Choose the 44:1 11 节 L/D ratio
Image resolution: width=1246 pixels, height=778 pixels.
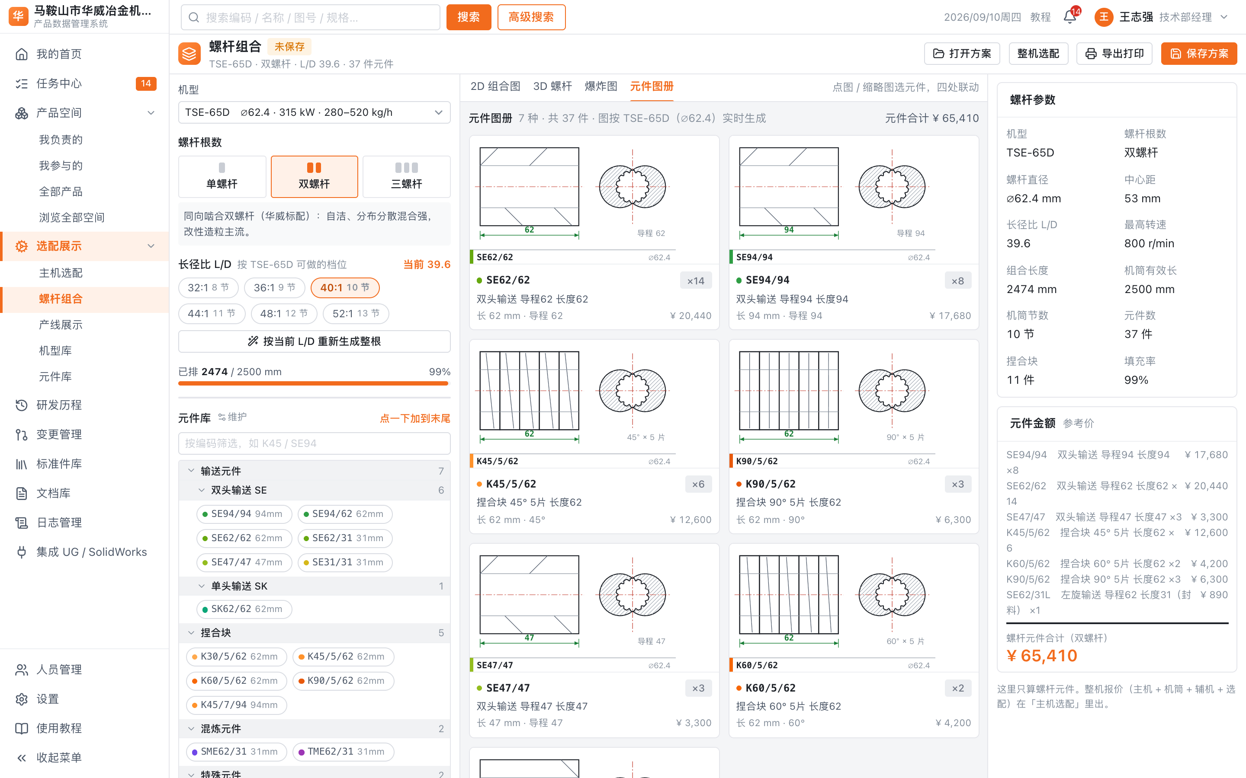pyautogui.click(x=212, y=313)
